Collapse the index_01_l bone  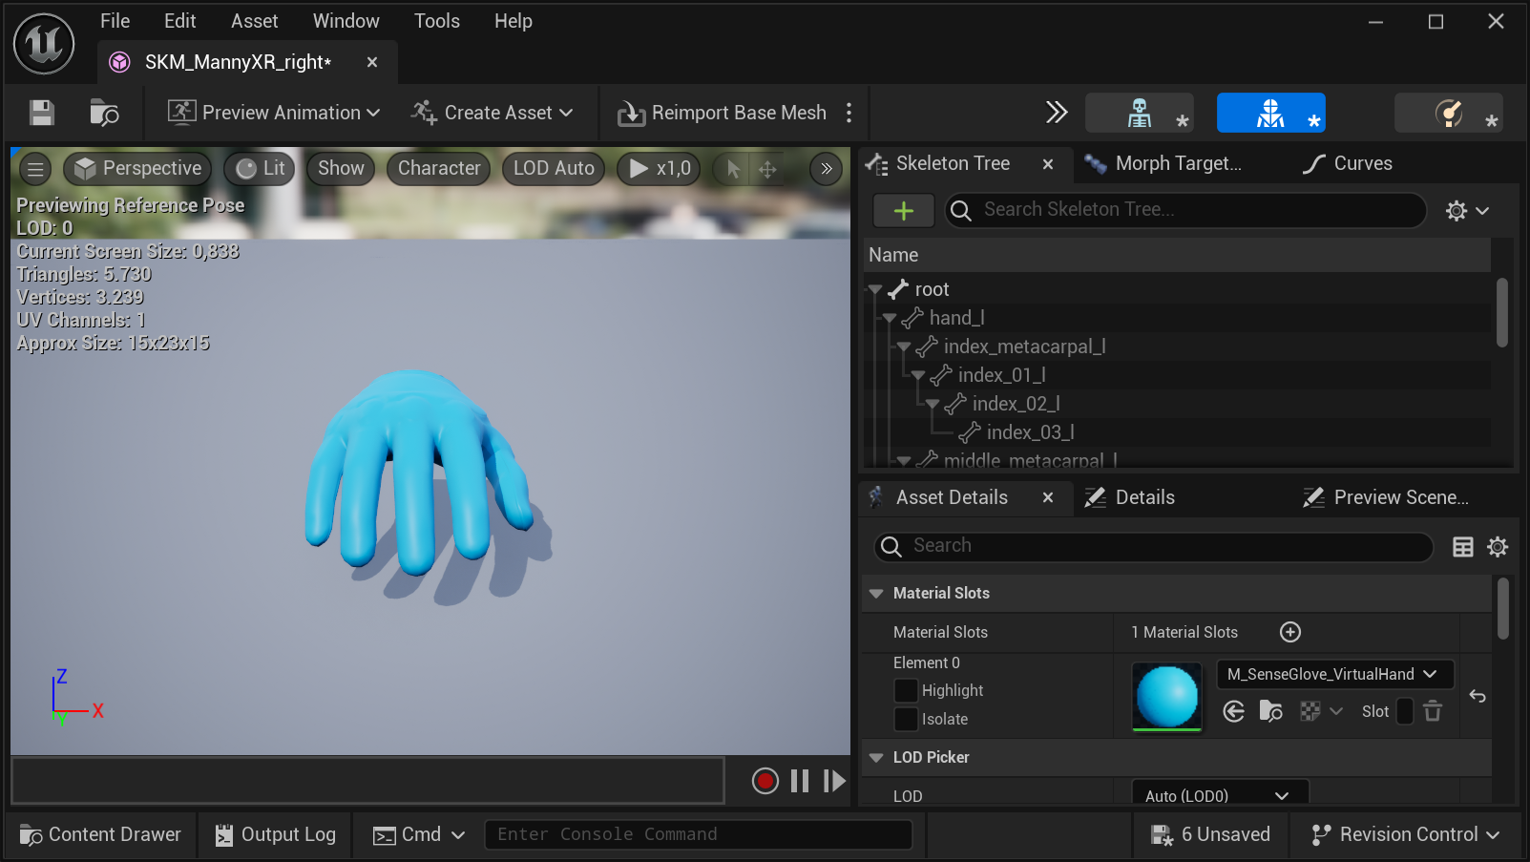(917, 375)
